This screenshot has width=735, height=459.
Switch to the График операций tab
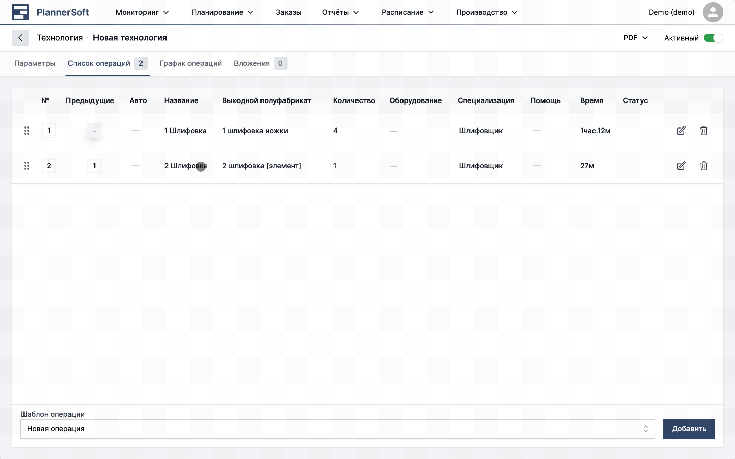coord(191,63)
